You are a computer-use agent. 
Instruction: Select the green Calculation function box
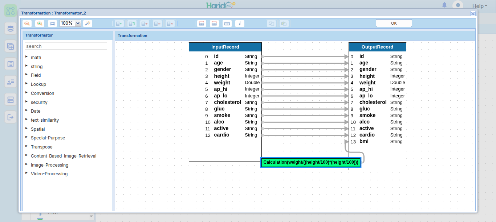(x=311, y=163)
